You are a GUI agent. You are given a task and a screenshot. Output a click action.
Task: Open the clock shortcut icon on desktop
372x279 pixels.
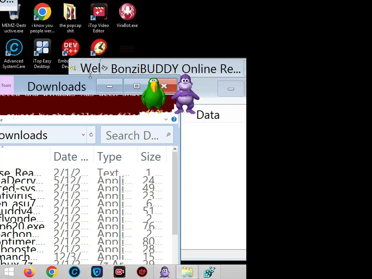click(x=99, y=48)
